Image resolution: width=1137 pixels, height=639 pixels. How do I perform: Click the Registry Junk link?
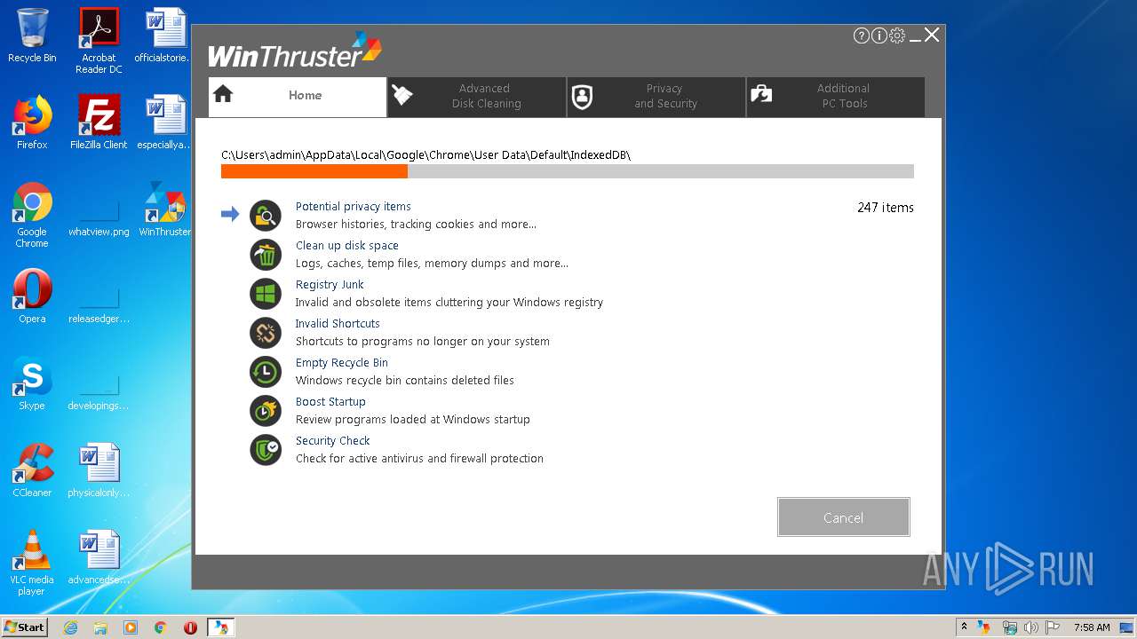[330, 285]
